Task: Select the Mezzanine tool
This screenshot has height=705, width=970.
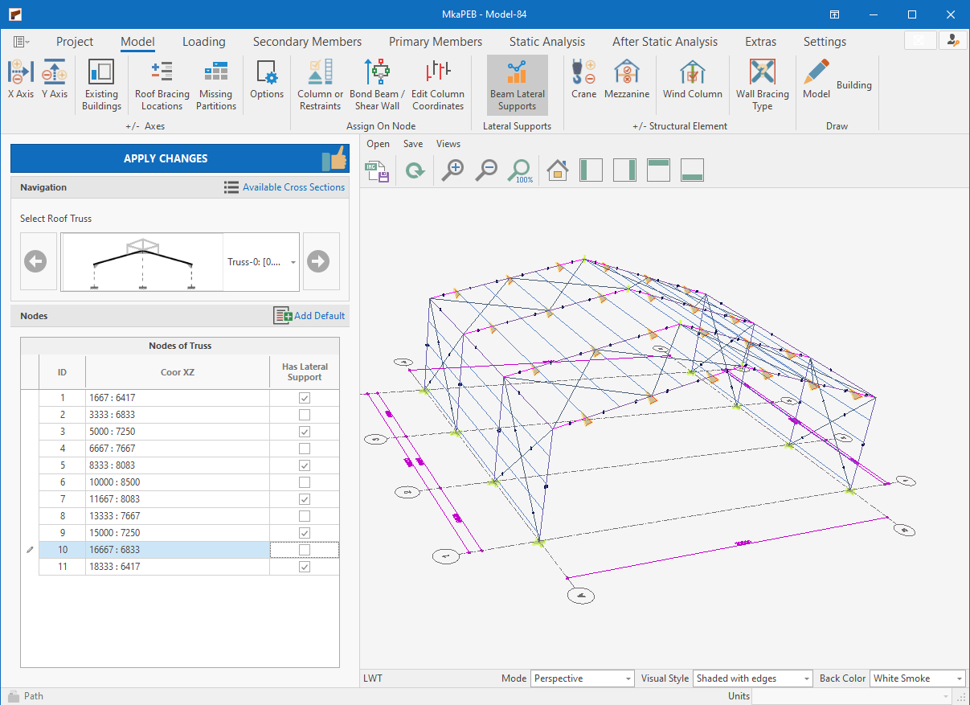Action: coord(626,80)
